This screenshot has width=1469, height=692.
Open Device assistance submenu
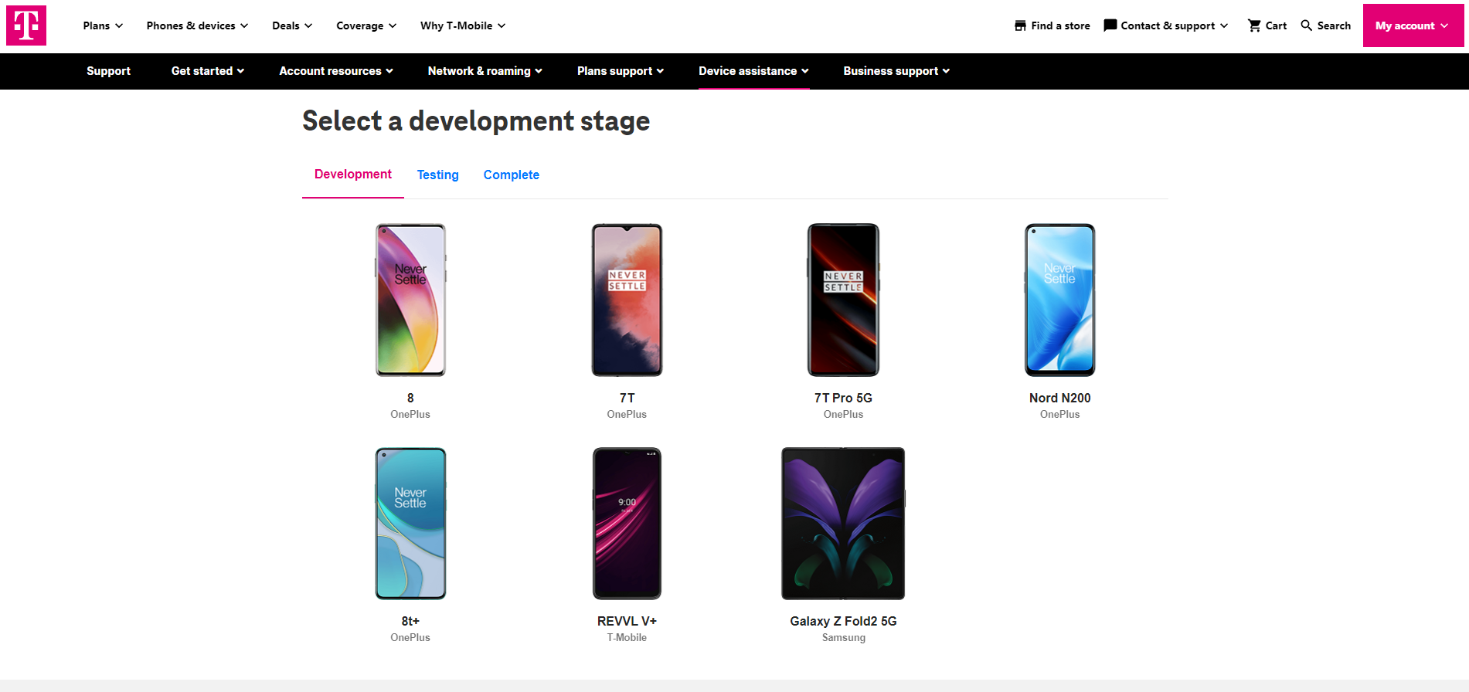(x=753, y=71)
